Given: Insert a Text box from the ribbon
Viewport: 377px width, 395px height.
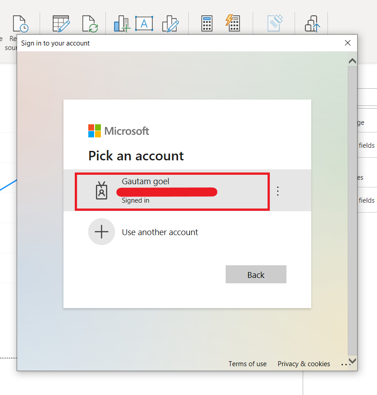Looking at the screenshot, I should 144,24.
